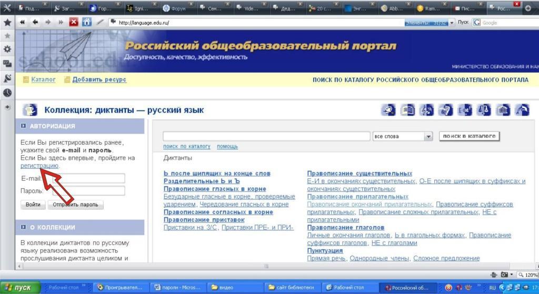Click the 'Войти' login button
Screen dimensions: 539x294
[x=33, y=205]
